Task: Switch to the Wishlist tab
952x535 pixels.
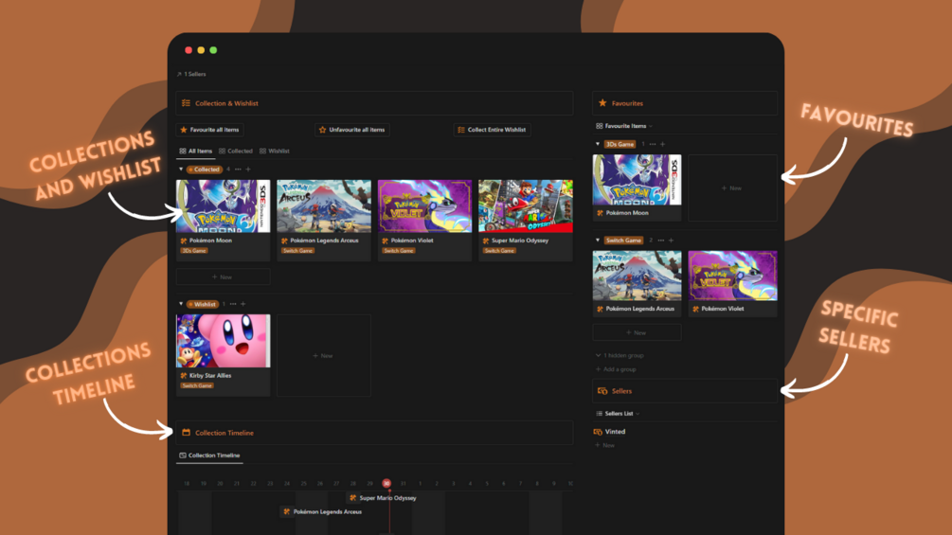Action: pyautogui.click(x=275, y=152)
